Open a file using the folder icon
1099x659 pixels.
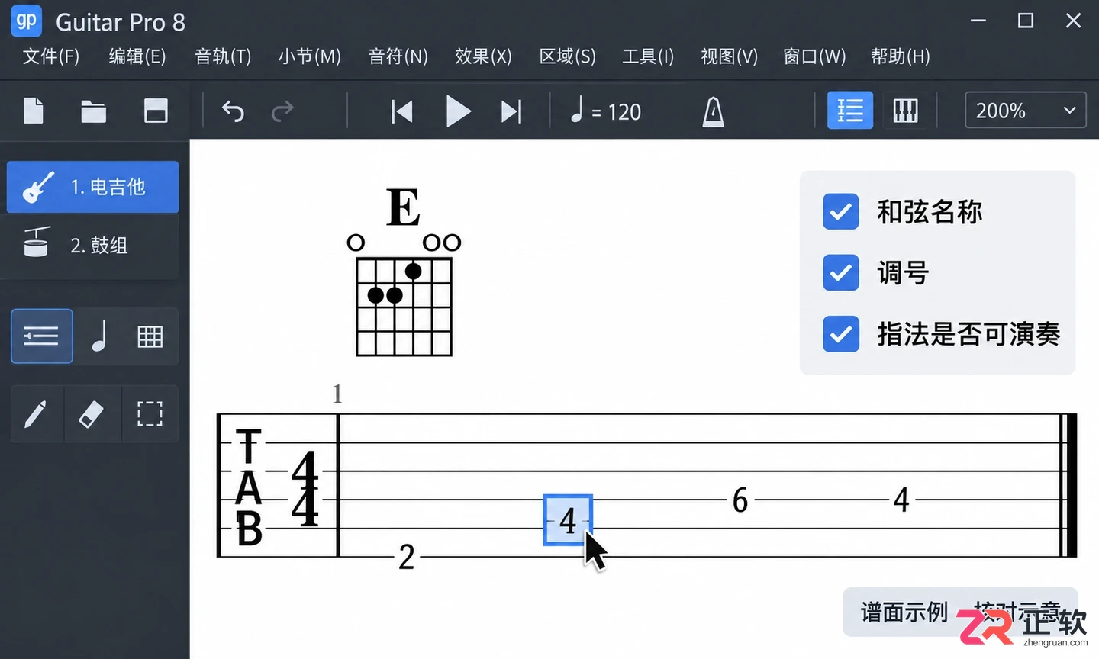click(x=94, y=111)
